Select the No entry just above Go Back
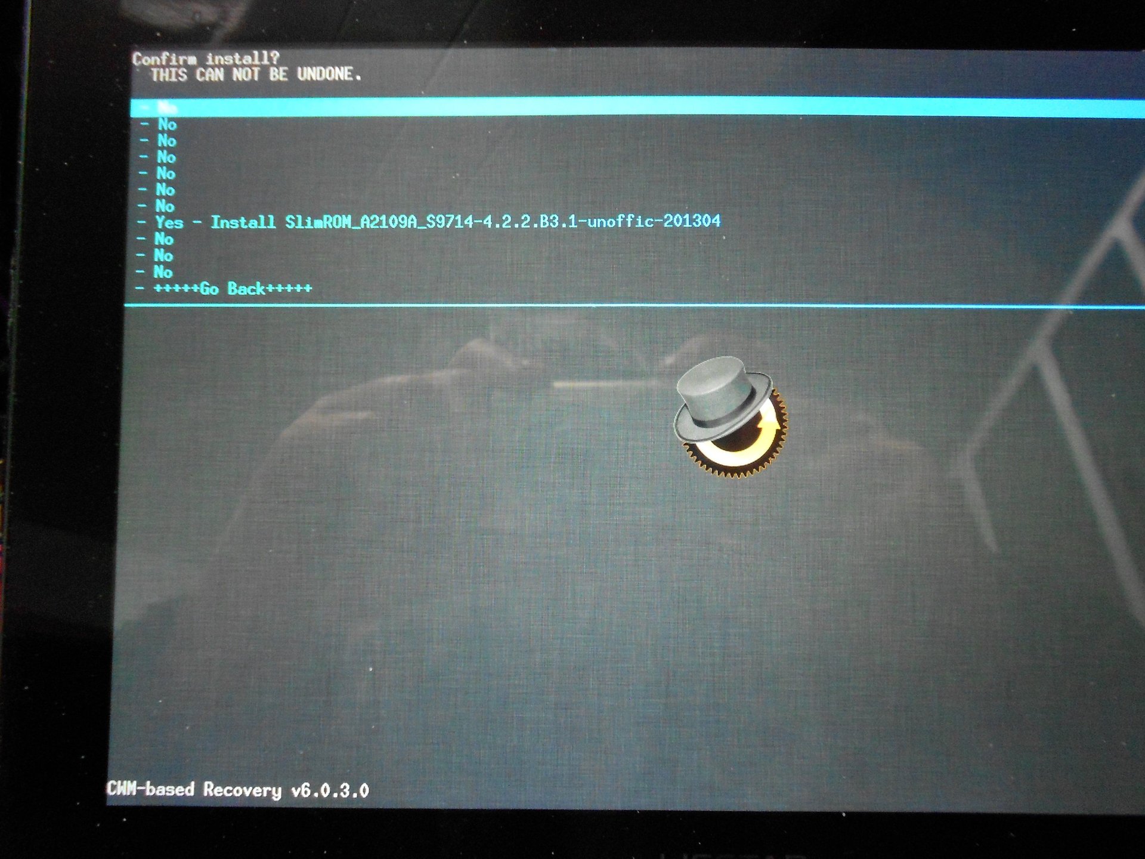Image resolution: width=1145 pixels, height=859 pixels. (154, 272)
